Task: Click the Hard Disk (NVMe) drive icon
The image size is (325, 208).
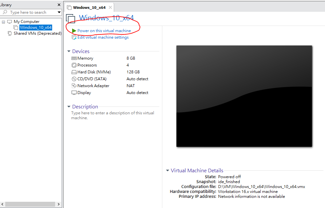Action: [74, 72]
